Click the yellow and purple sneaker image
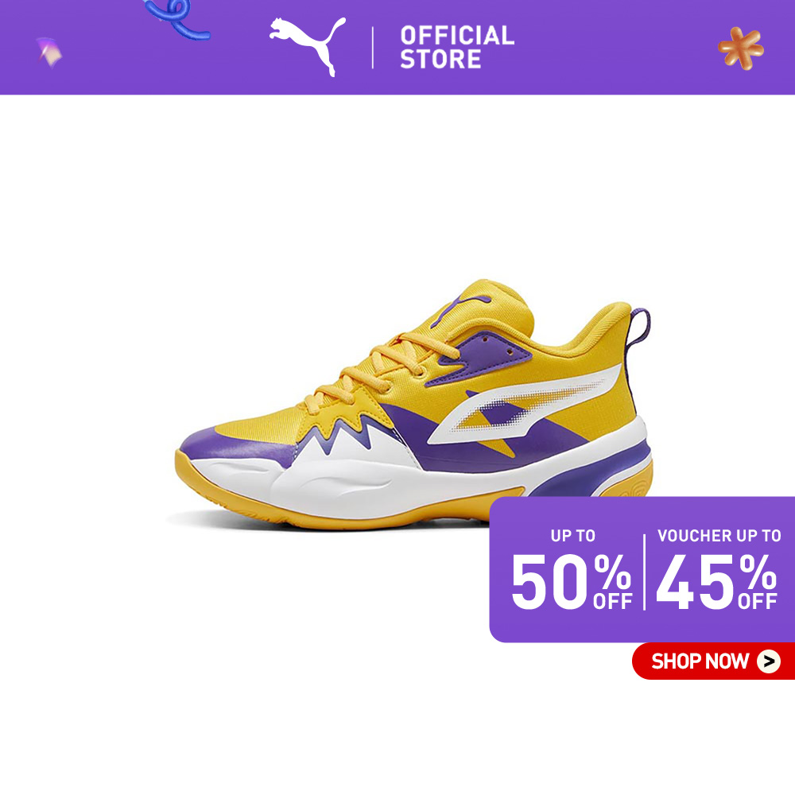The image size is (795, 795). (413, 405)
